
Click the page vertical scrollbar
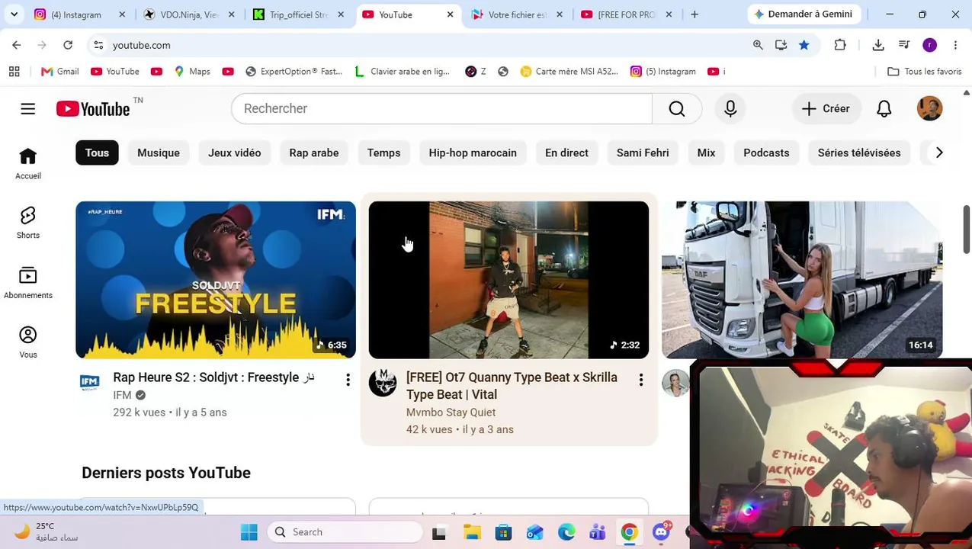pos(966,229)
